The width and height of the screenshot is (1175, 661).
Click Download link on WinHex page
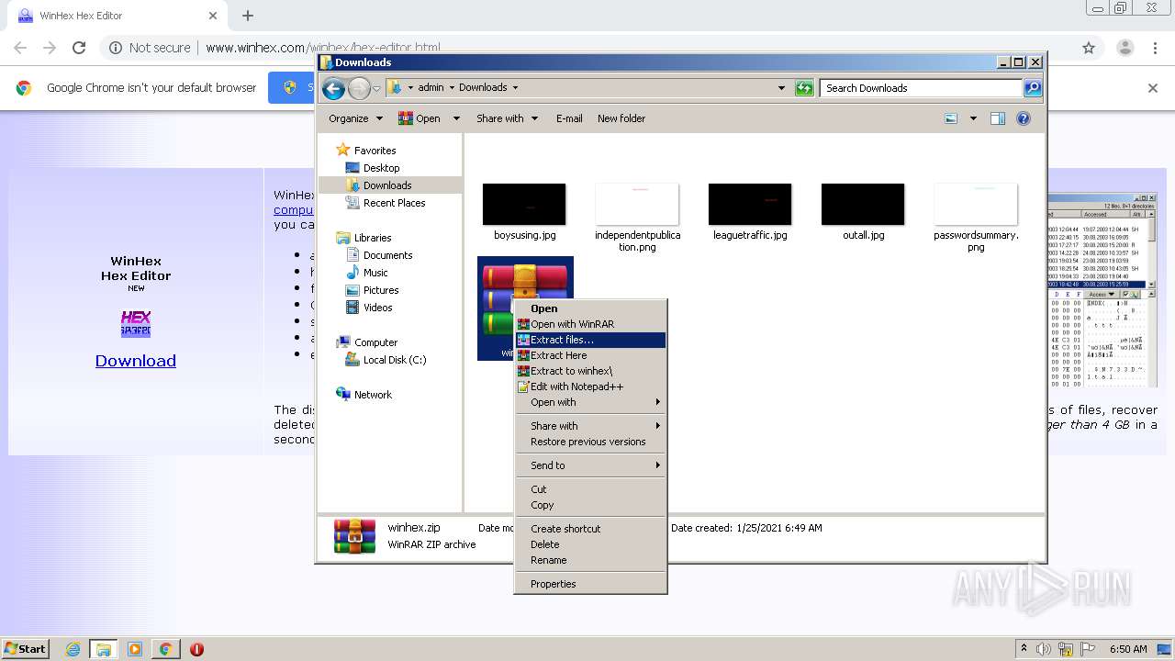tap(136, 361)
